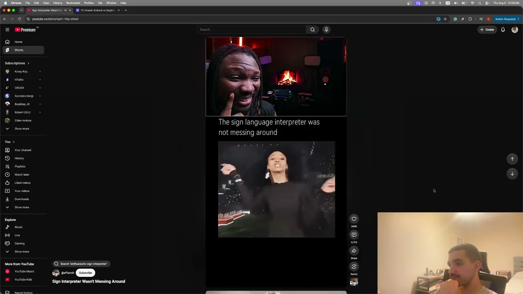Browse Live under Explore
Image resolution: width=523 pixels, height=294 pixels.
click(x=23, y=235)
